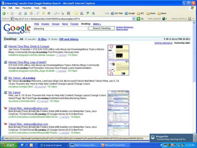Open 'Internet Time Blog: Logo of death?' result
The image size is (197, 148).
(x=27, y=62)
